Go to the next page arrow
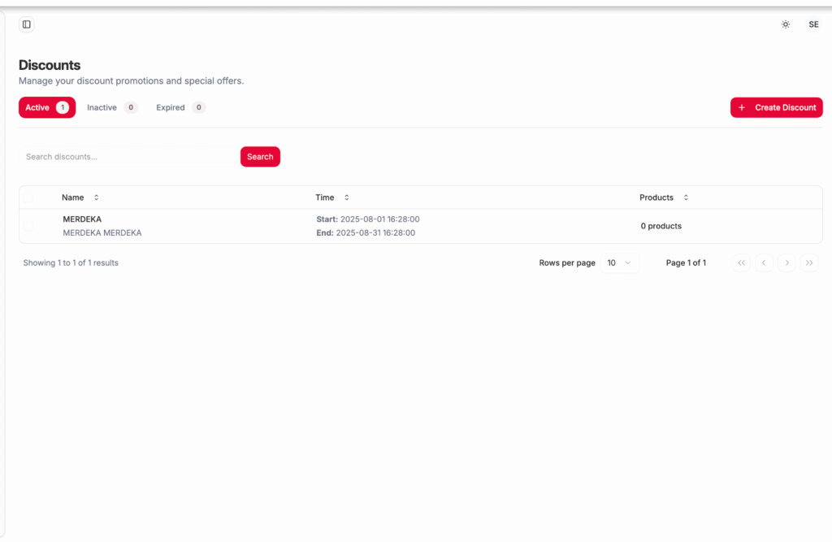This screenshot has height=542, width=832. pyautogui.click(x=786, y=263)
